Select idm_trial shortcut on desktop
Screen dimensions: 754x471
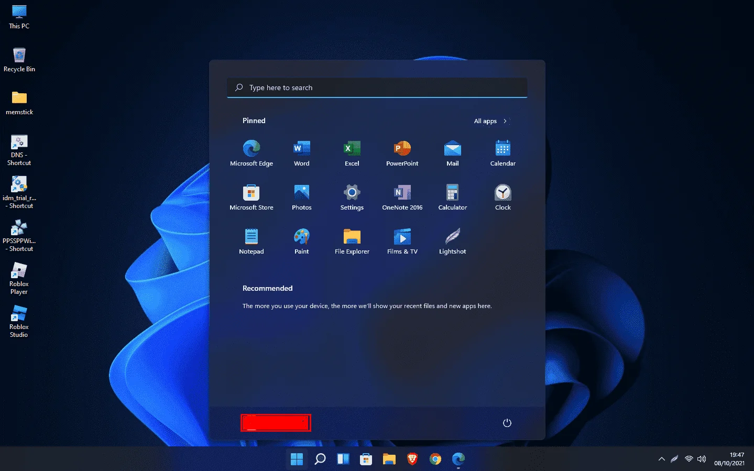[x=19, y=193]
